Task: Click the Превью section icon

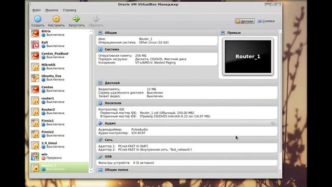Action: [x=223, y=33]
